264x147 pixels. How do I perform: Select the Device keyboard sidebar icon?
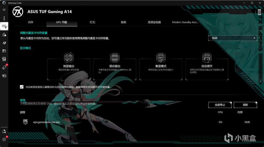click(4, 26)
